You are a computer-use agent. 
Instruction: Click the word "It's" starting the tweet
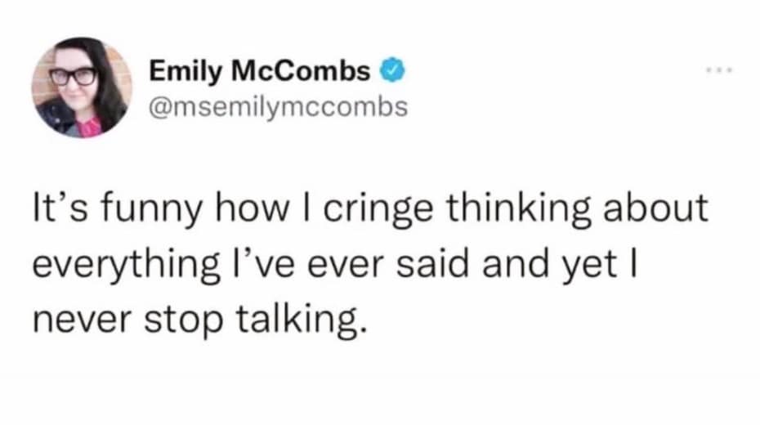(56, 209)
